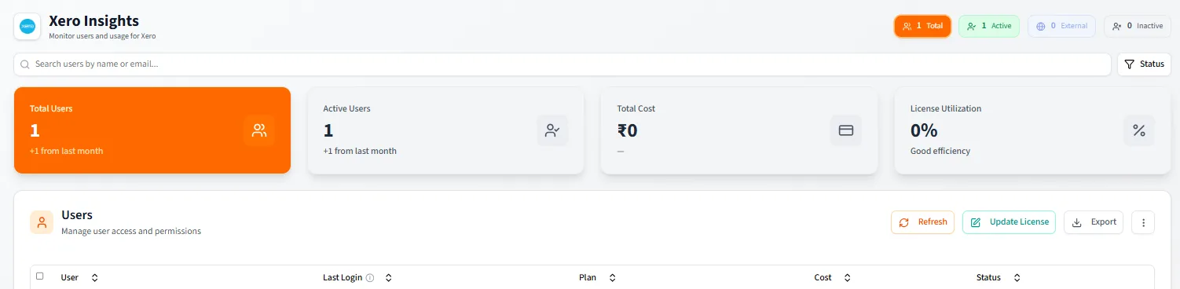1180x289 pixels.
Task: Click the Last Login info icon
Action: pos(370,277)
